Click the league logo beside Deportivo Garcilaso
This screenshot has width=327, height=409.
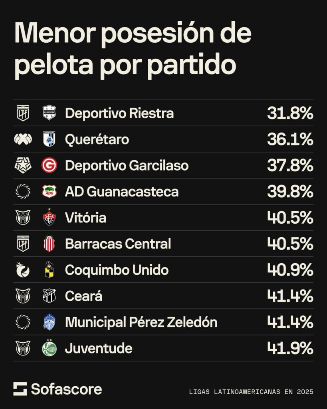(23, 165)
